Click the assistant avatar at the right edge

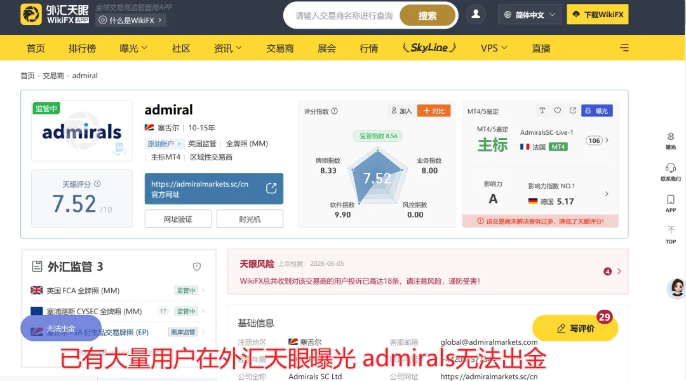pyautogui.click(x=677, y=287)
